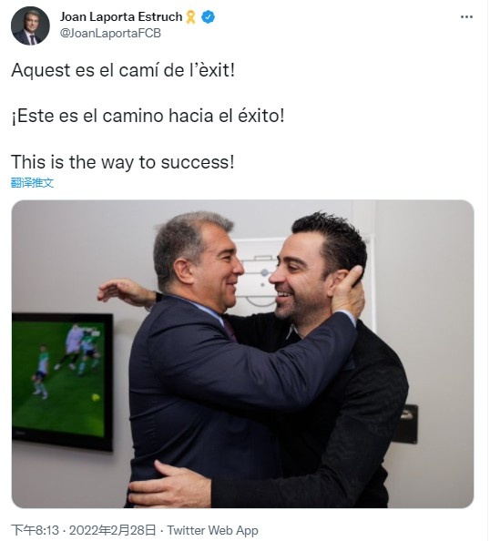490x541 pixels.
Task: Click the 2022年2月28日 date
Action: point(113,530)
